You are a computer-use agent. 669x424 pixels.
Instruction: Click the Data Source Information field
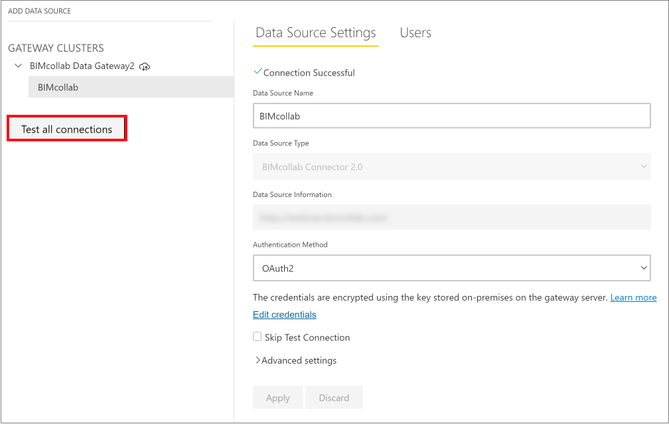tap(452, 218)
